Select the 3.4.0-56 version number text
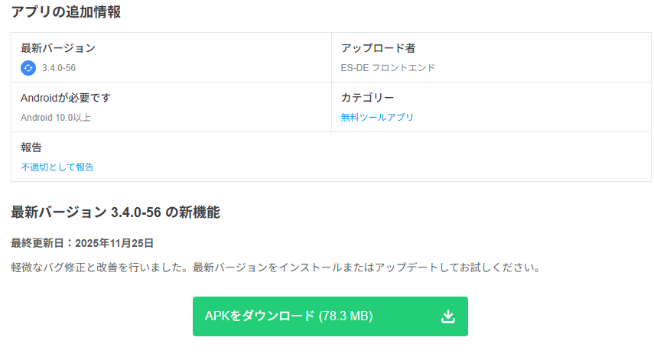This screenshot has width=654, height=360. pos(59,68)
